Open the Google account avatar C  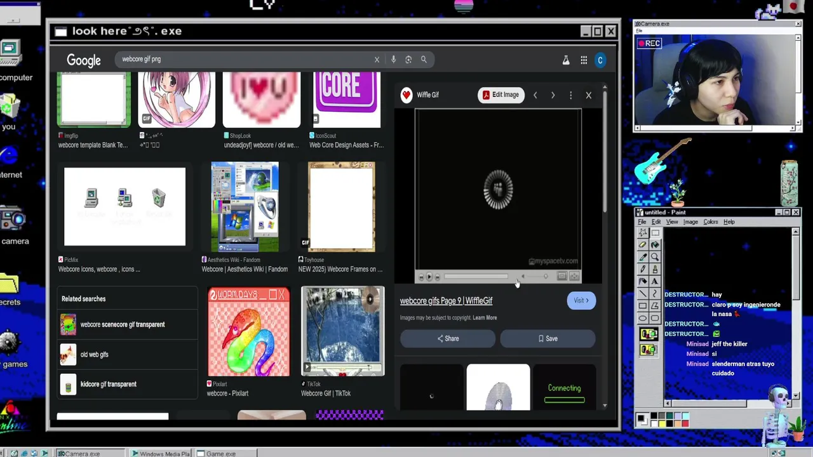(600, 60)
